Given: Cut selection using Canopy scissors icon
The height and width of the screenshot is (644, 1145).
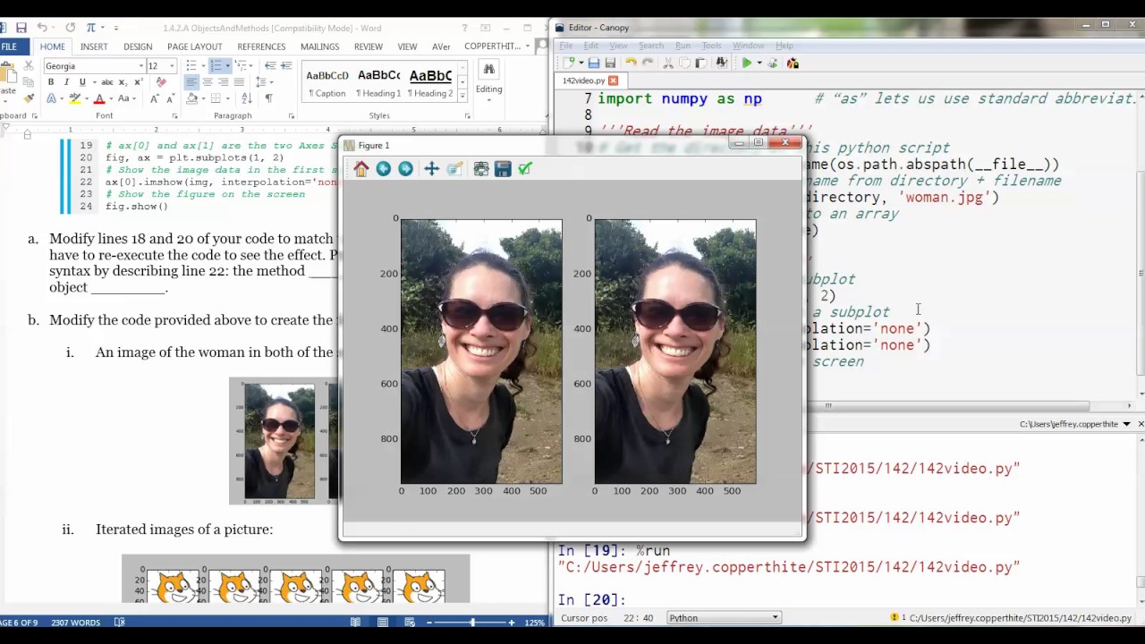Looking at the screenshot, I should tap(667, 63).
